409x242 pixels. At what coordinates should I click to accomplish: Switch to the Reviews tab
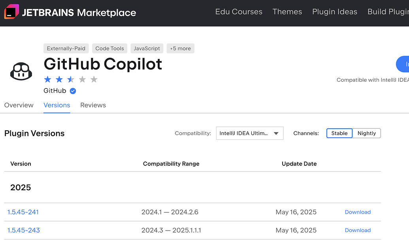pyautogui.click(x=93, y=105)
